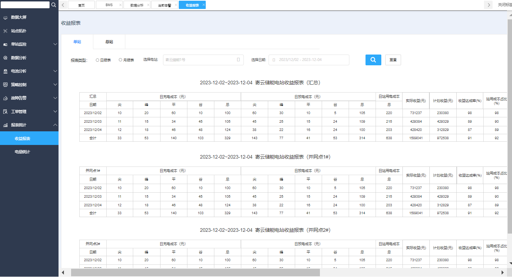
Task: Click the 策略控制 sidebar icon
Action: (x=5, y=85)
